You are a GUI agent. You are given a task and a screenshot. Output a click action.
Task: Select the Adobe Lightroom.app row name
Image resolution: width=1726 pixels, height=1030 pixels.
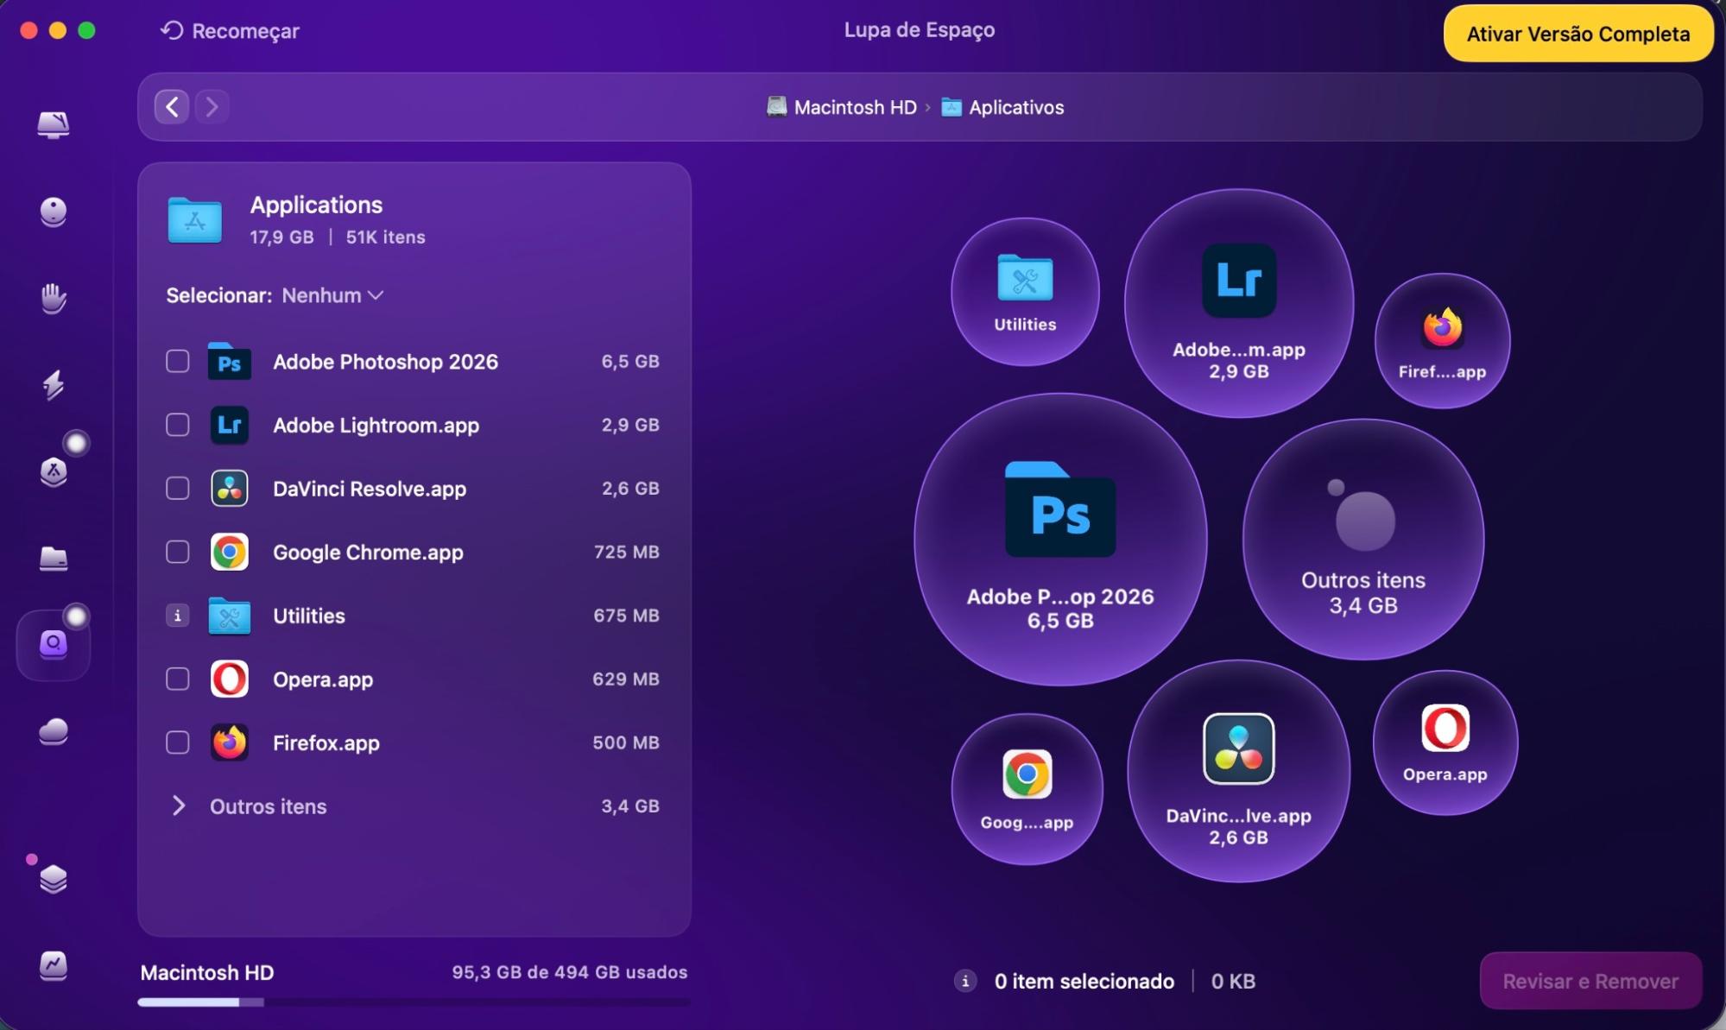pos(376,426)
